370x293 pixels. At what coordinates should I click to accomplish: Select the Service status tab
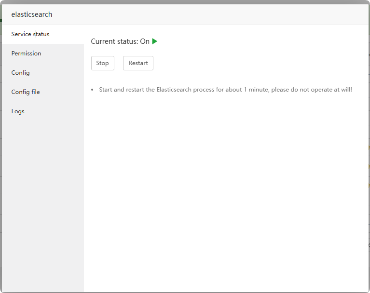pos(30,34)
